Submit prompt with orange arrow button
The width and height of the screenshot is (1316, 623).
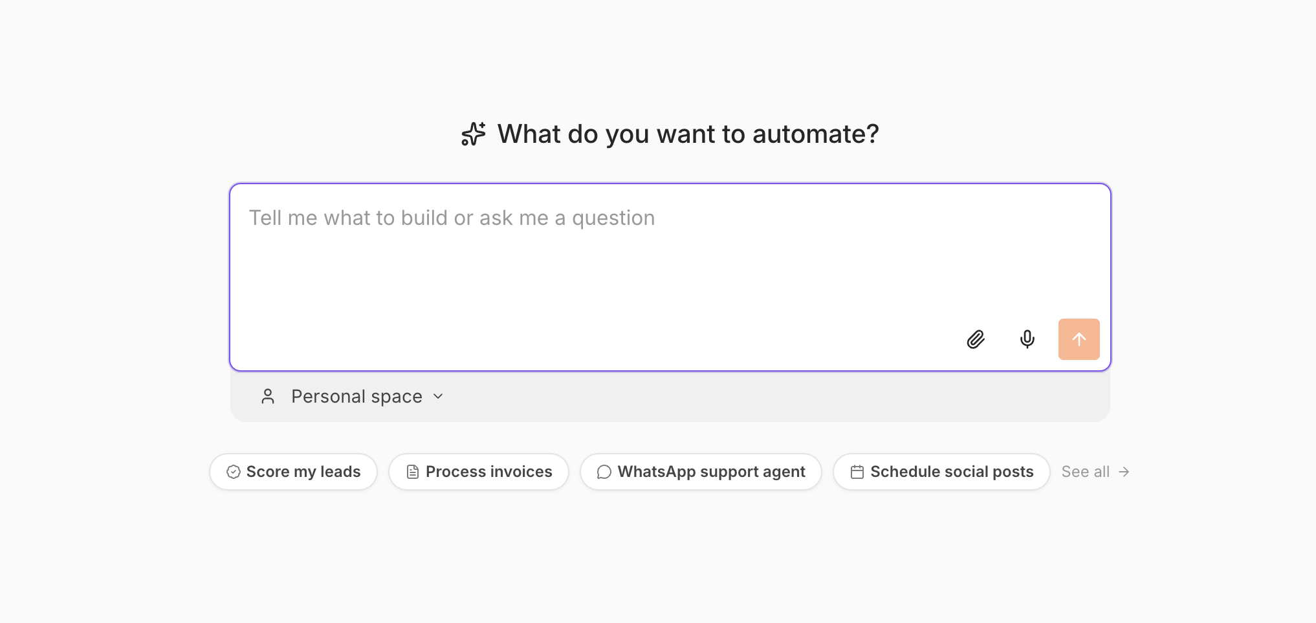pyautogui.click(x=1079, y=339)
